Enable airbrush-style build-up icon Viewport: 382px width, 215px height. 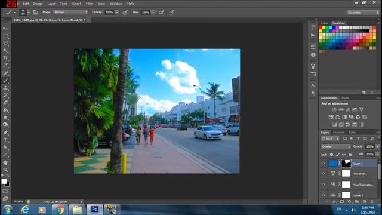pyautogui.click(x=161, y=12)
